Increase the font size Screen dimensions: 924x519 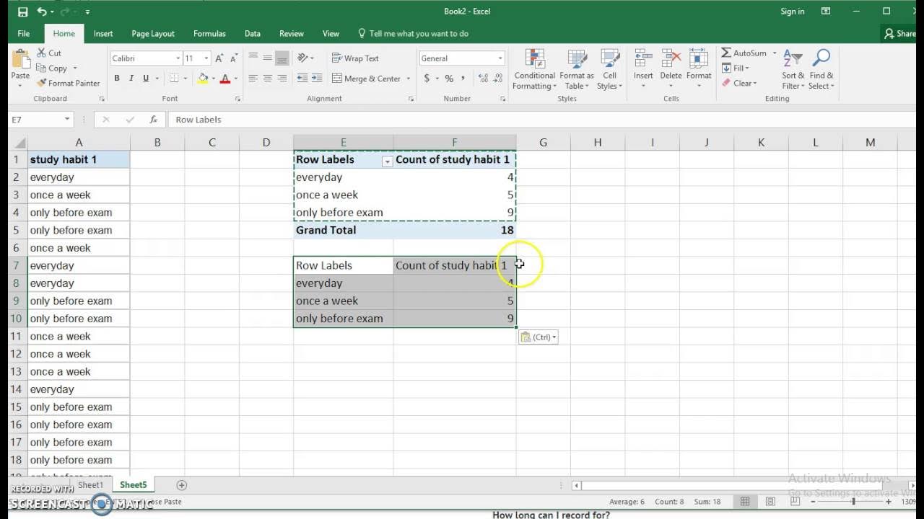(219, 58)
